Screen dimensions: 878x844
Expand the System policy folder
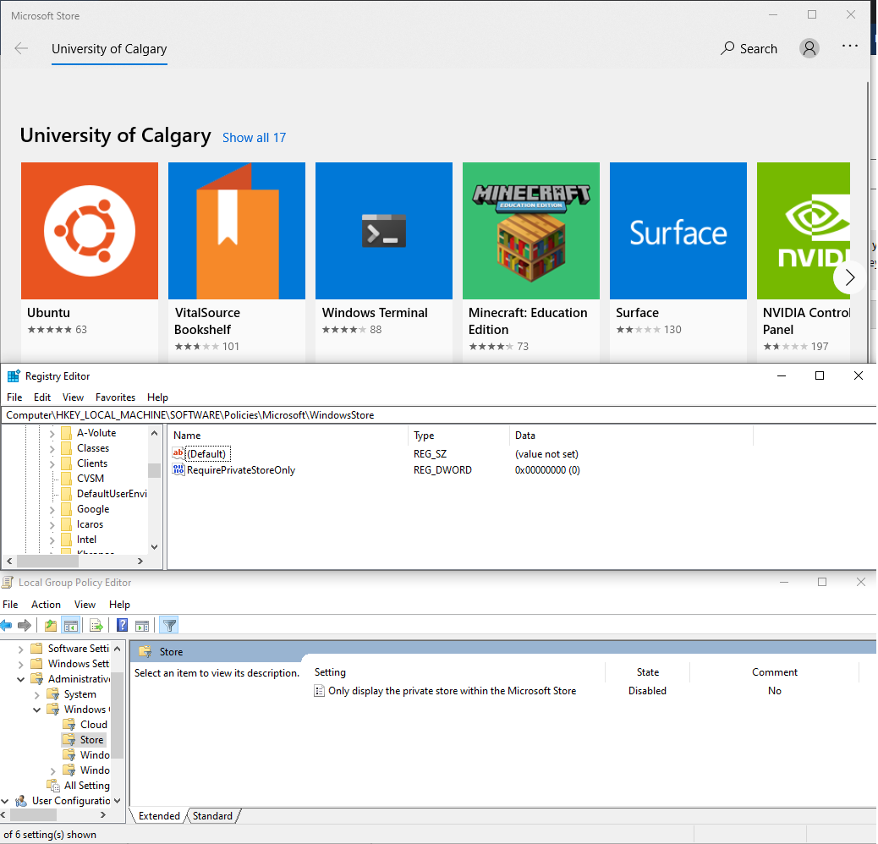[37, 694]
